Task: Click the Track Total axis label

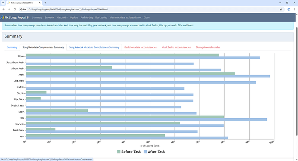Action: pos(19,130)
